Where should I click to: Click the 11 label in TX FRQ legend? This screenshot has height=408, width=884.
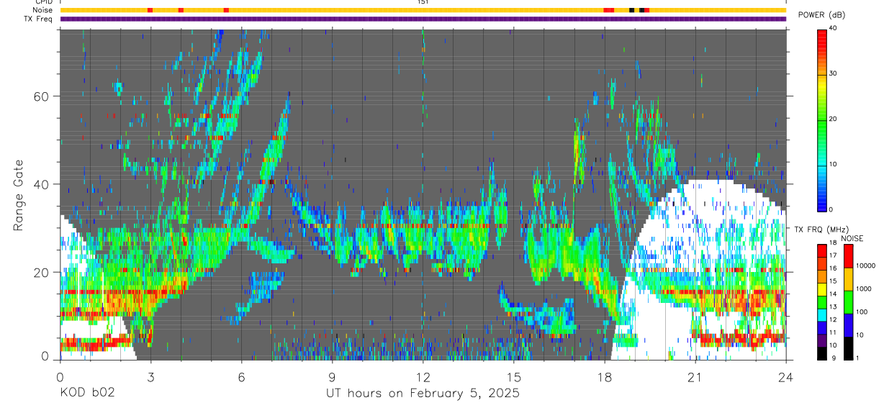click(833, 332)
